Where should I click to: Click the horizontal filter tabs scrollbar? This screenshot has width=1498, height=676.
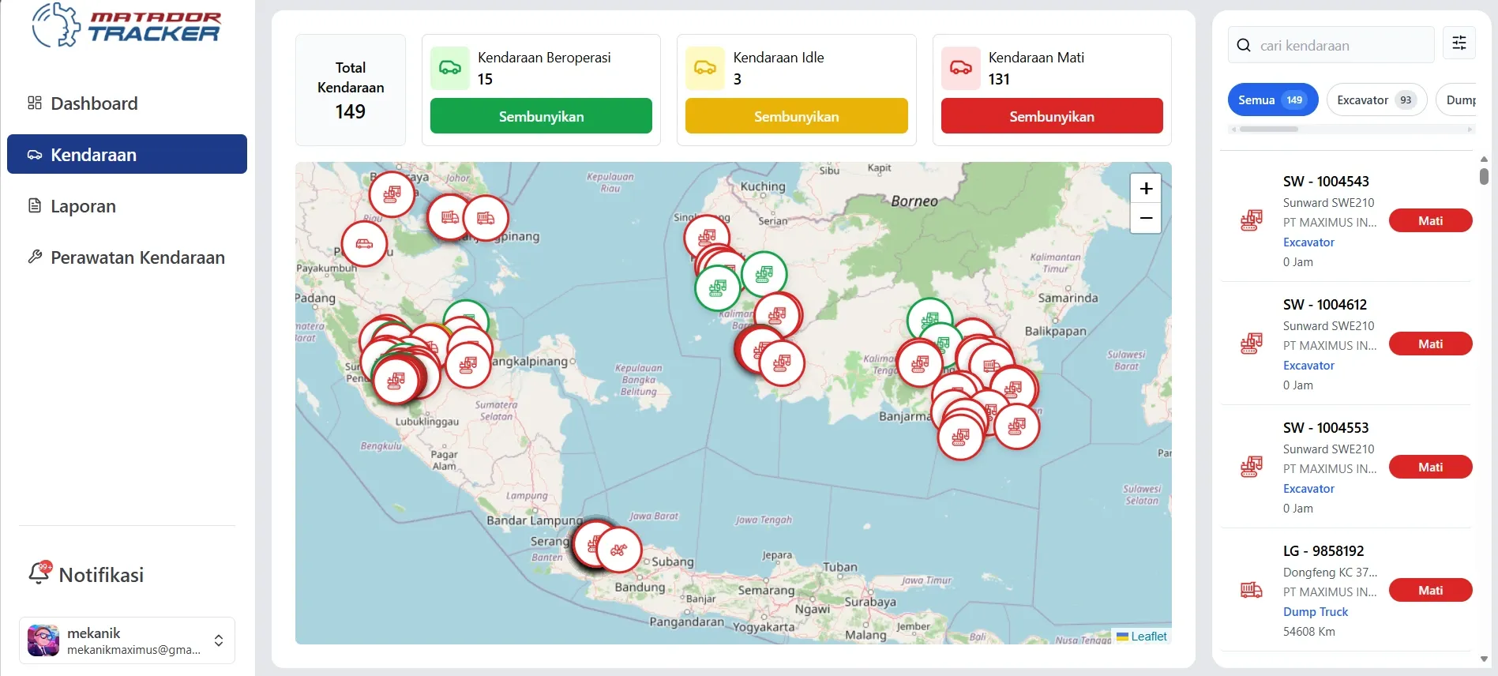pyautogui.click(x=1269, y=129)
